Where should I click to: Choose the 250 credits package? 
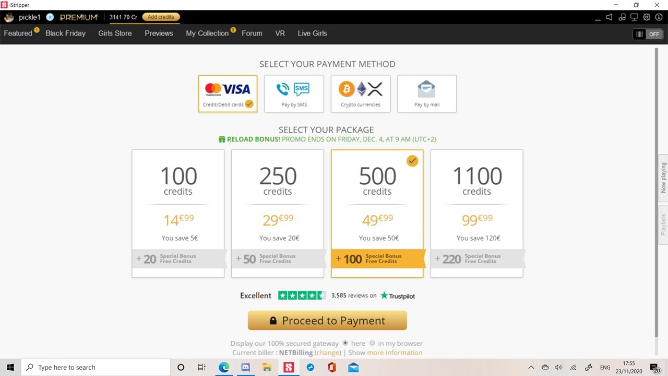click(278, 214)
